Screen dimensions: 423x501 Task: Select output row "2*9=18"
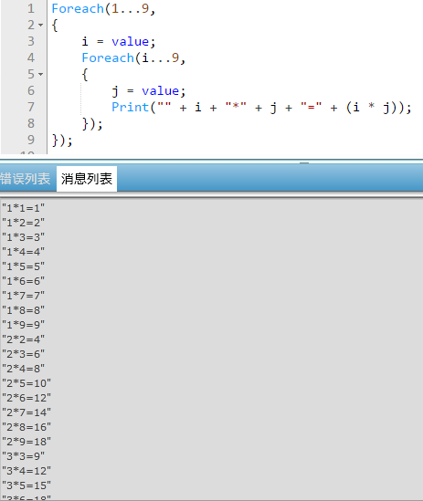(x=26, y=442)
